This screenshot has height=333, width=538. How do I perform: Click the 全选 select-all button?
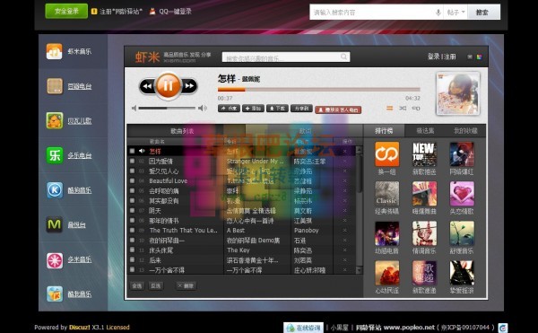tap(137, 285)
